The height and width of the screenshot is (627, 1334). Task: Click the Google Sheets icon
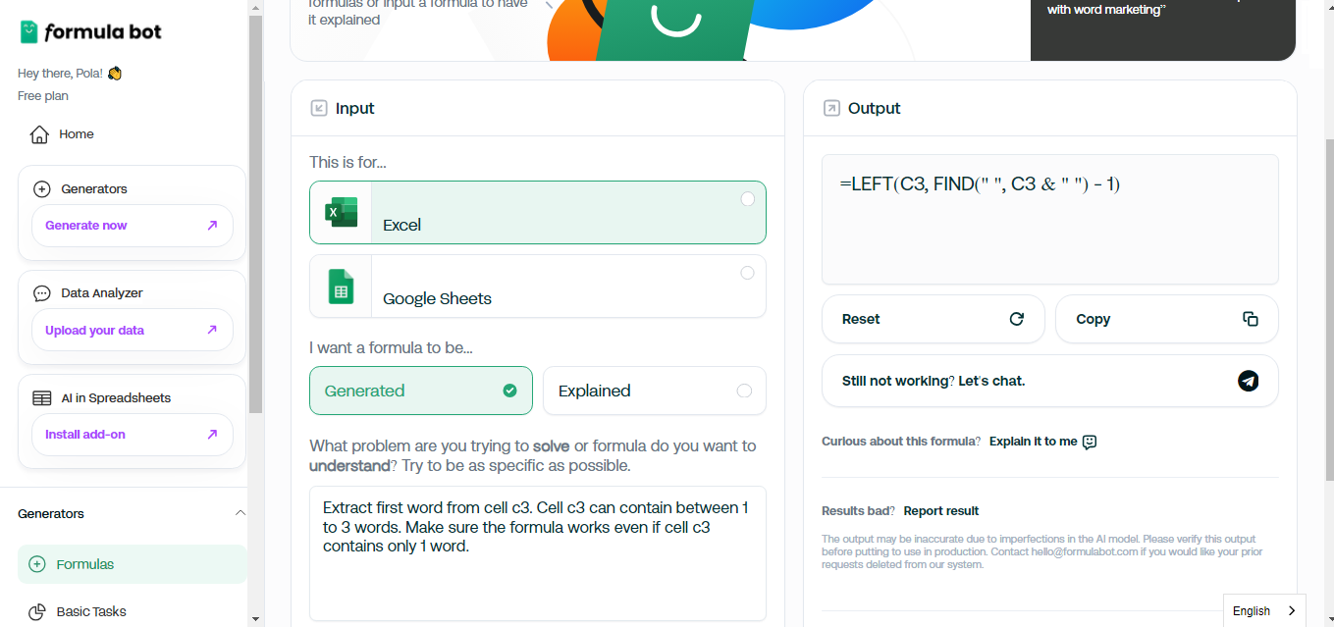(340, 286)
